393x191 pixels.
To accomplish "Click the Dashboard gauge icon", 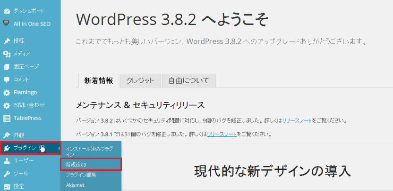I will [7, 11].
